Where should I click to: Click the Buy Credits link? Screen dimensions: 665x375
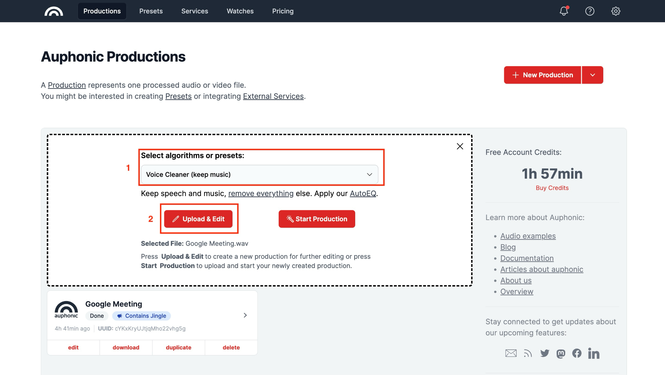552,188
